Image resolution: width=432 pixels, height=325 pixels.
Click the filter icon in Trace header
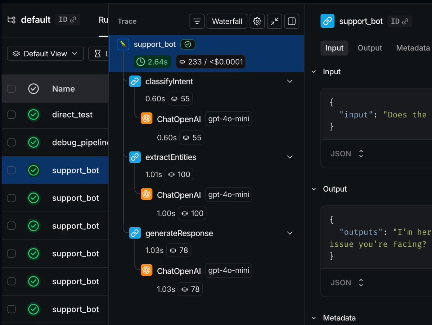point(197,22)
